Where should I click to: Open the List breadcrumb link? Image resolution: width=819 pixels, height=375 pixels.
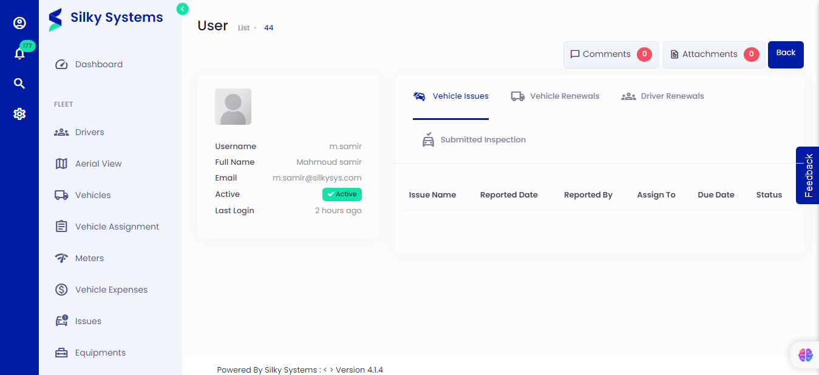(243, 27)
